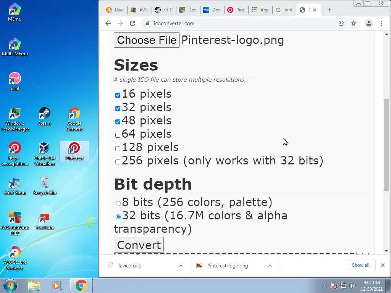Open a new Chrome tab

pos(329,10)
